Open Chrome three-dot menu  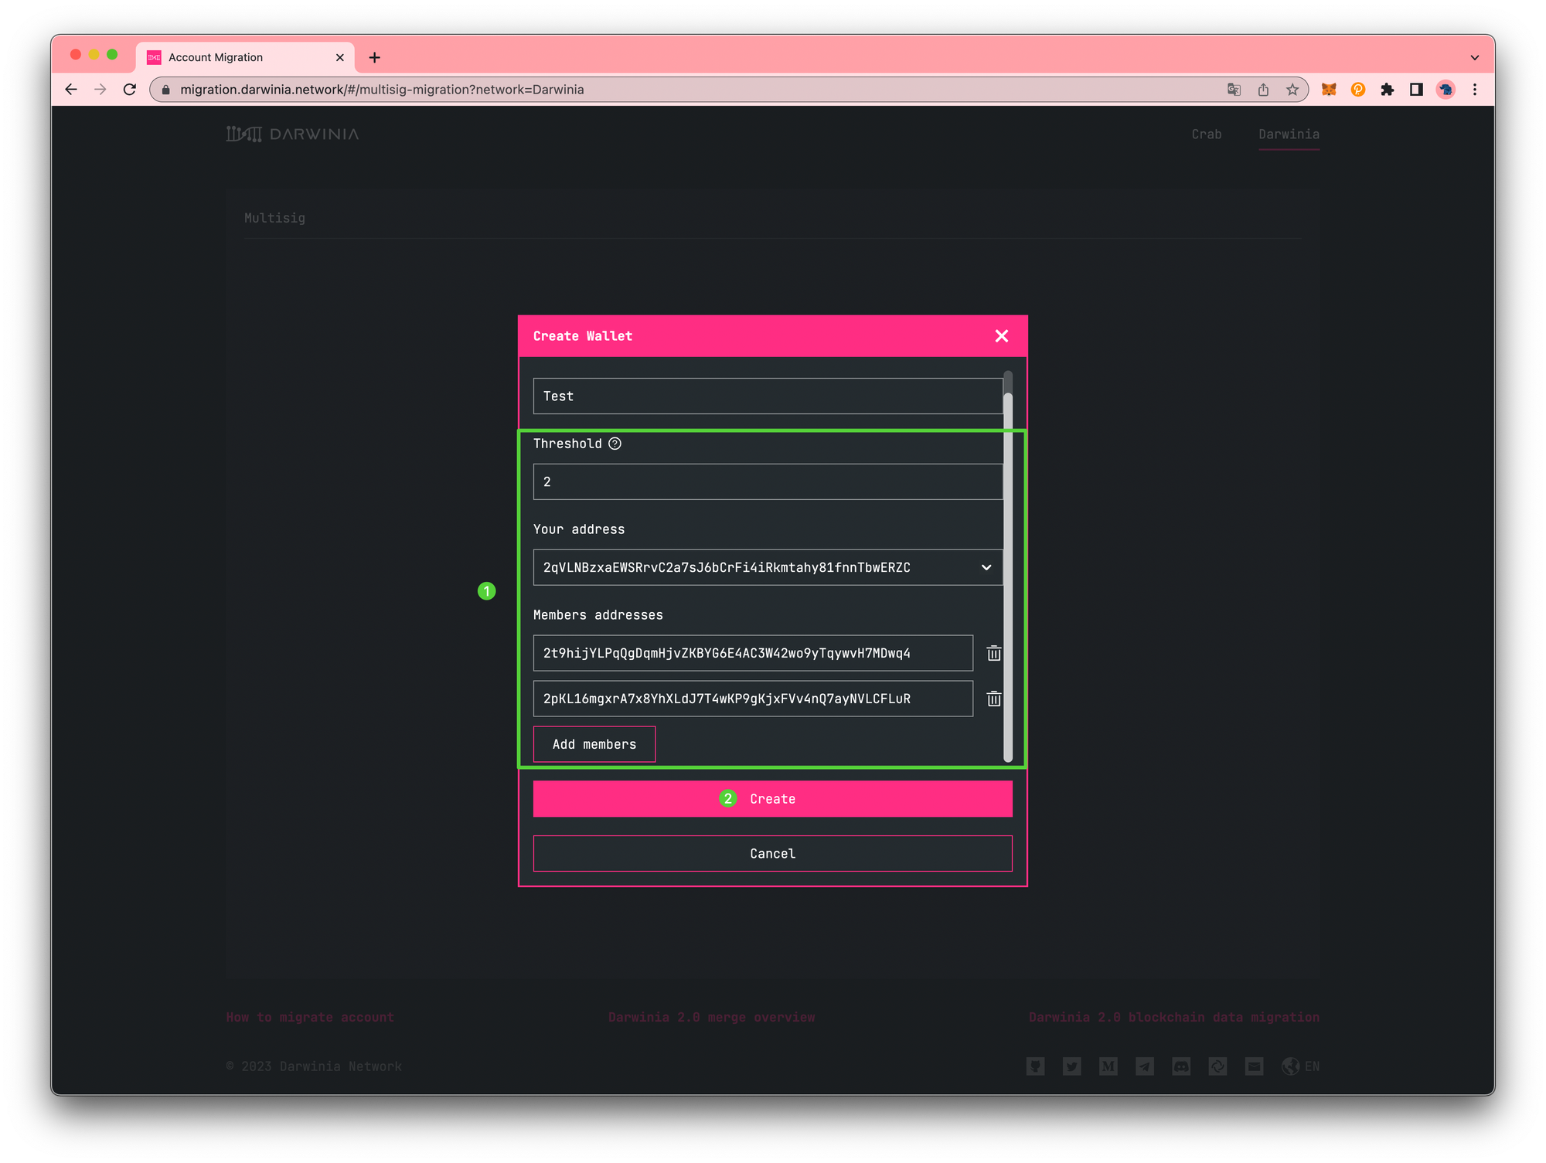tap(1475, 90)
